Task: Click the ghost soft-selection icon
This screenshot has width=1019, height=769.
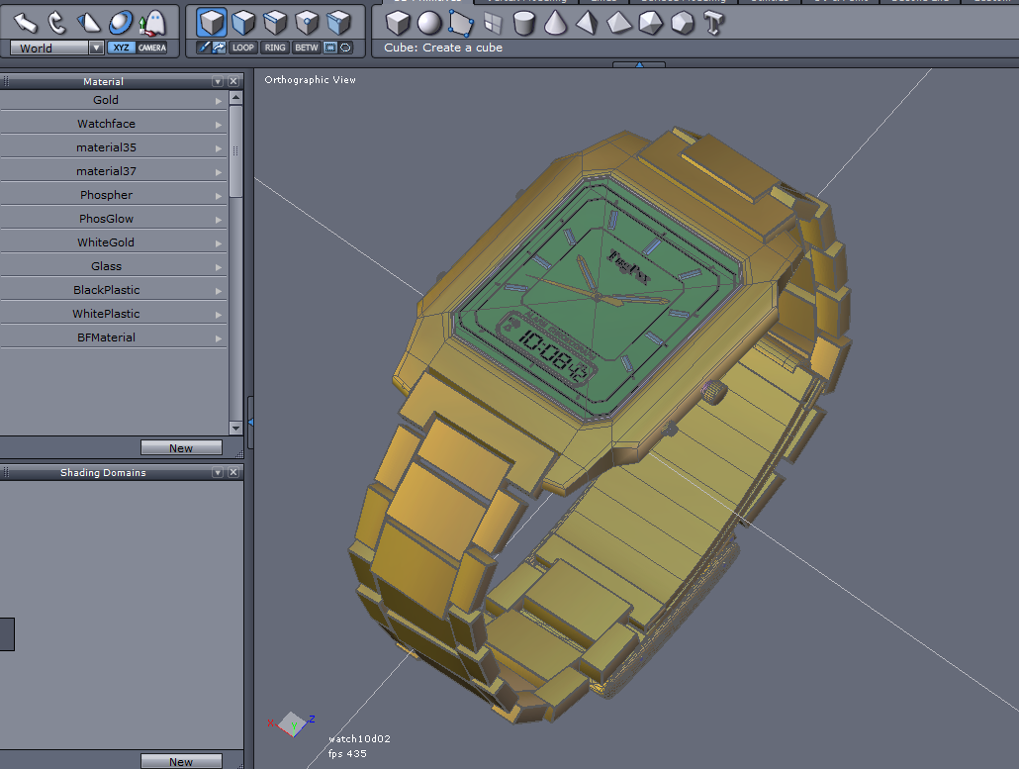Action: [152, 24]
